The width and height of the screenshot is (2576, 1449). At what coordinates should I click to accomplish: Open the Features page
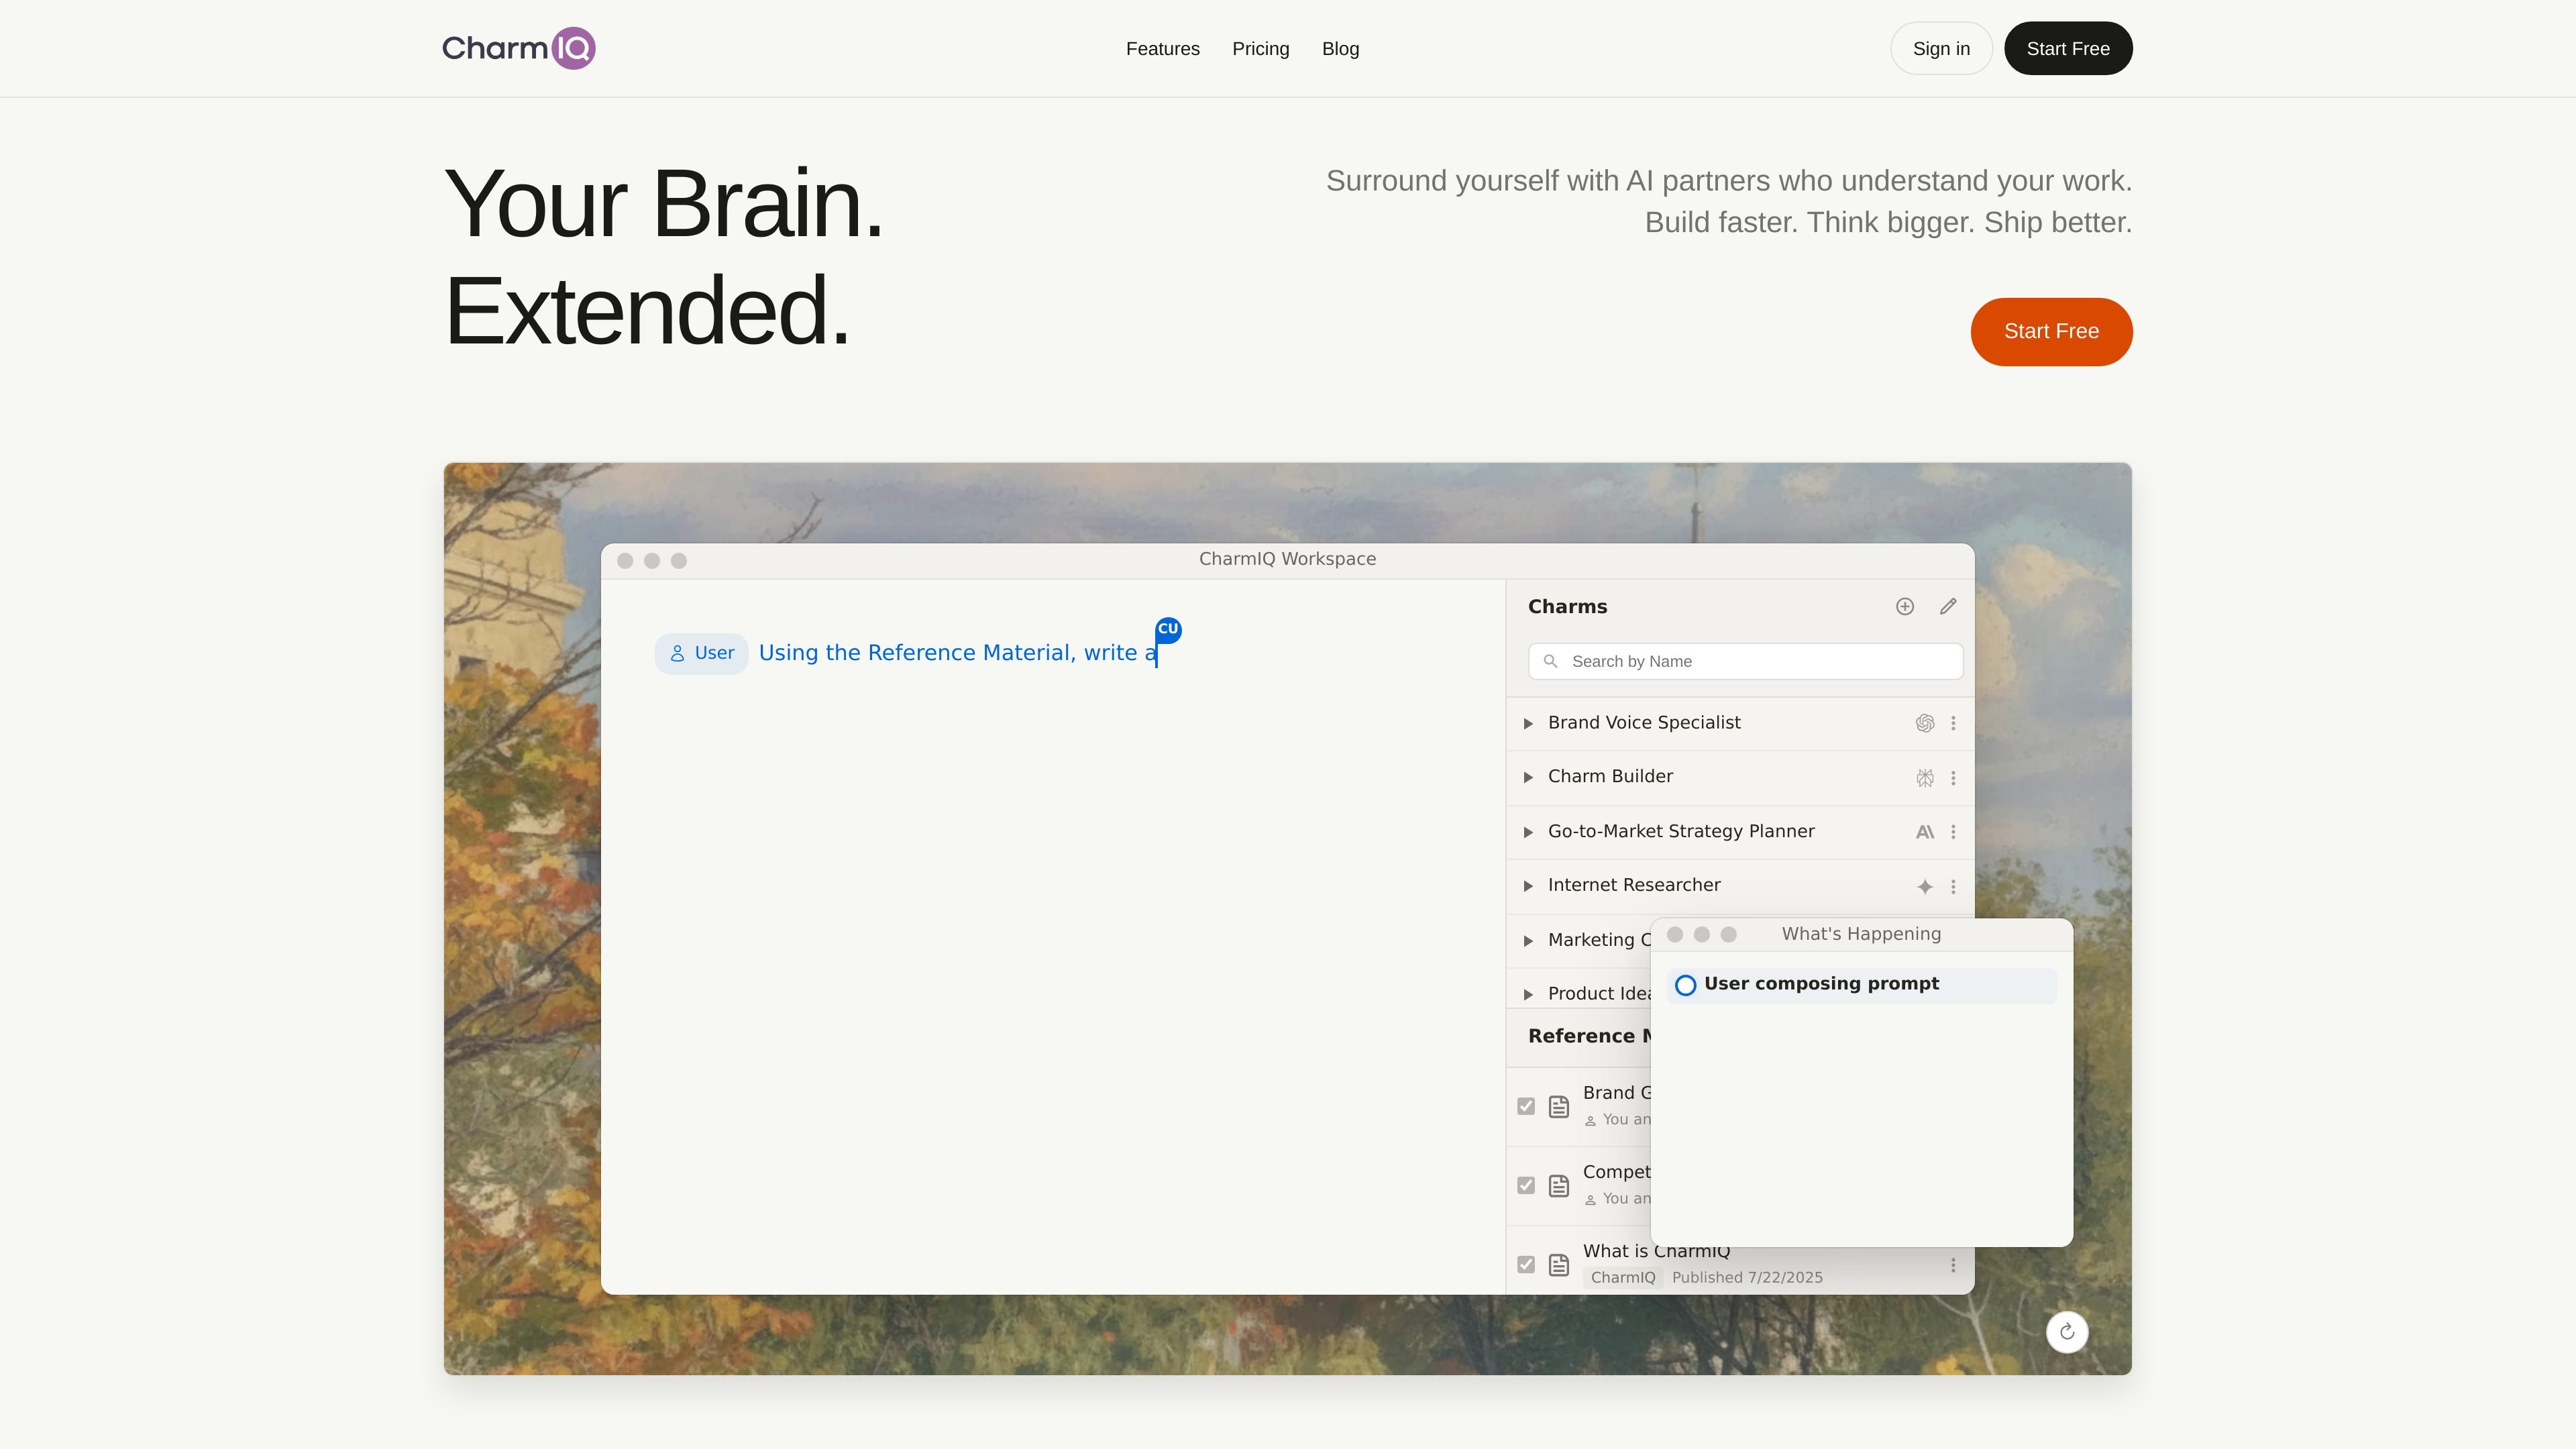pos(1163,49)
